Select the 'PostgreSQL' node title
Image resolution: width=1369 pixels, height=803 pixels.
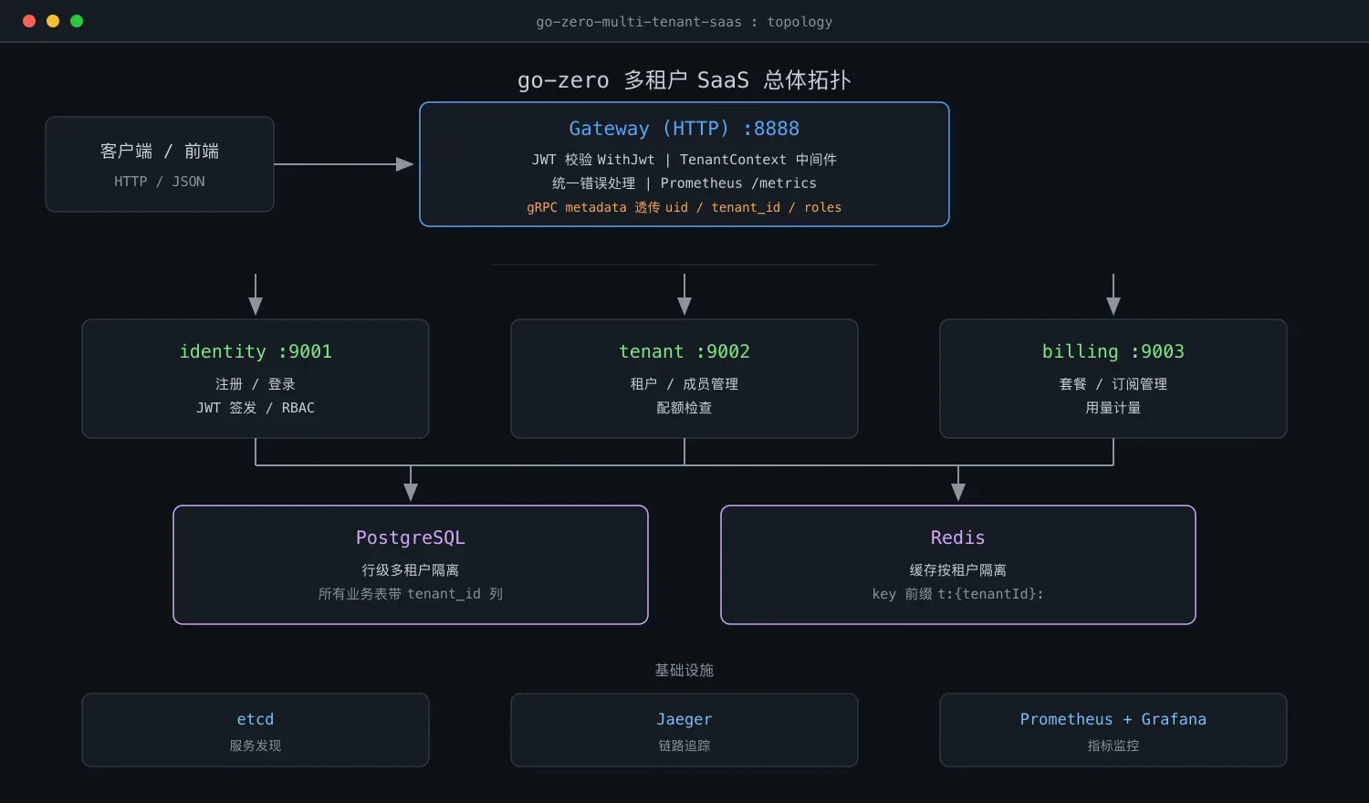[411, 537]
